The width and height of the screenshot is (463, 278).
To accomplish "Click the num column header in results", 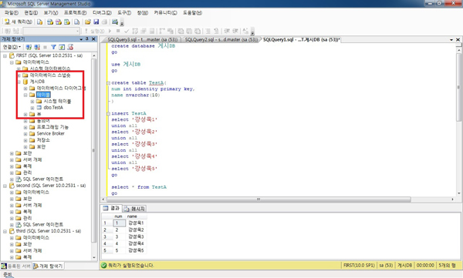I will [118, 216].
